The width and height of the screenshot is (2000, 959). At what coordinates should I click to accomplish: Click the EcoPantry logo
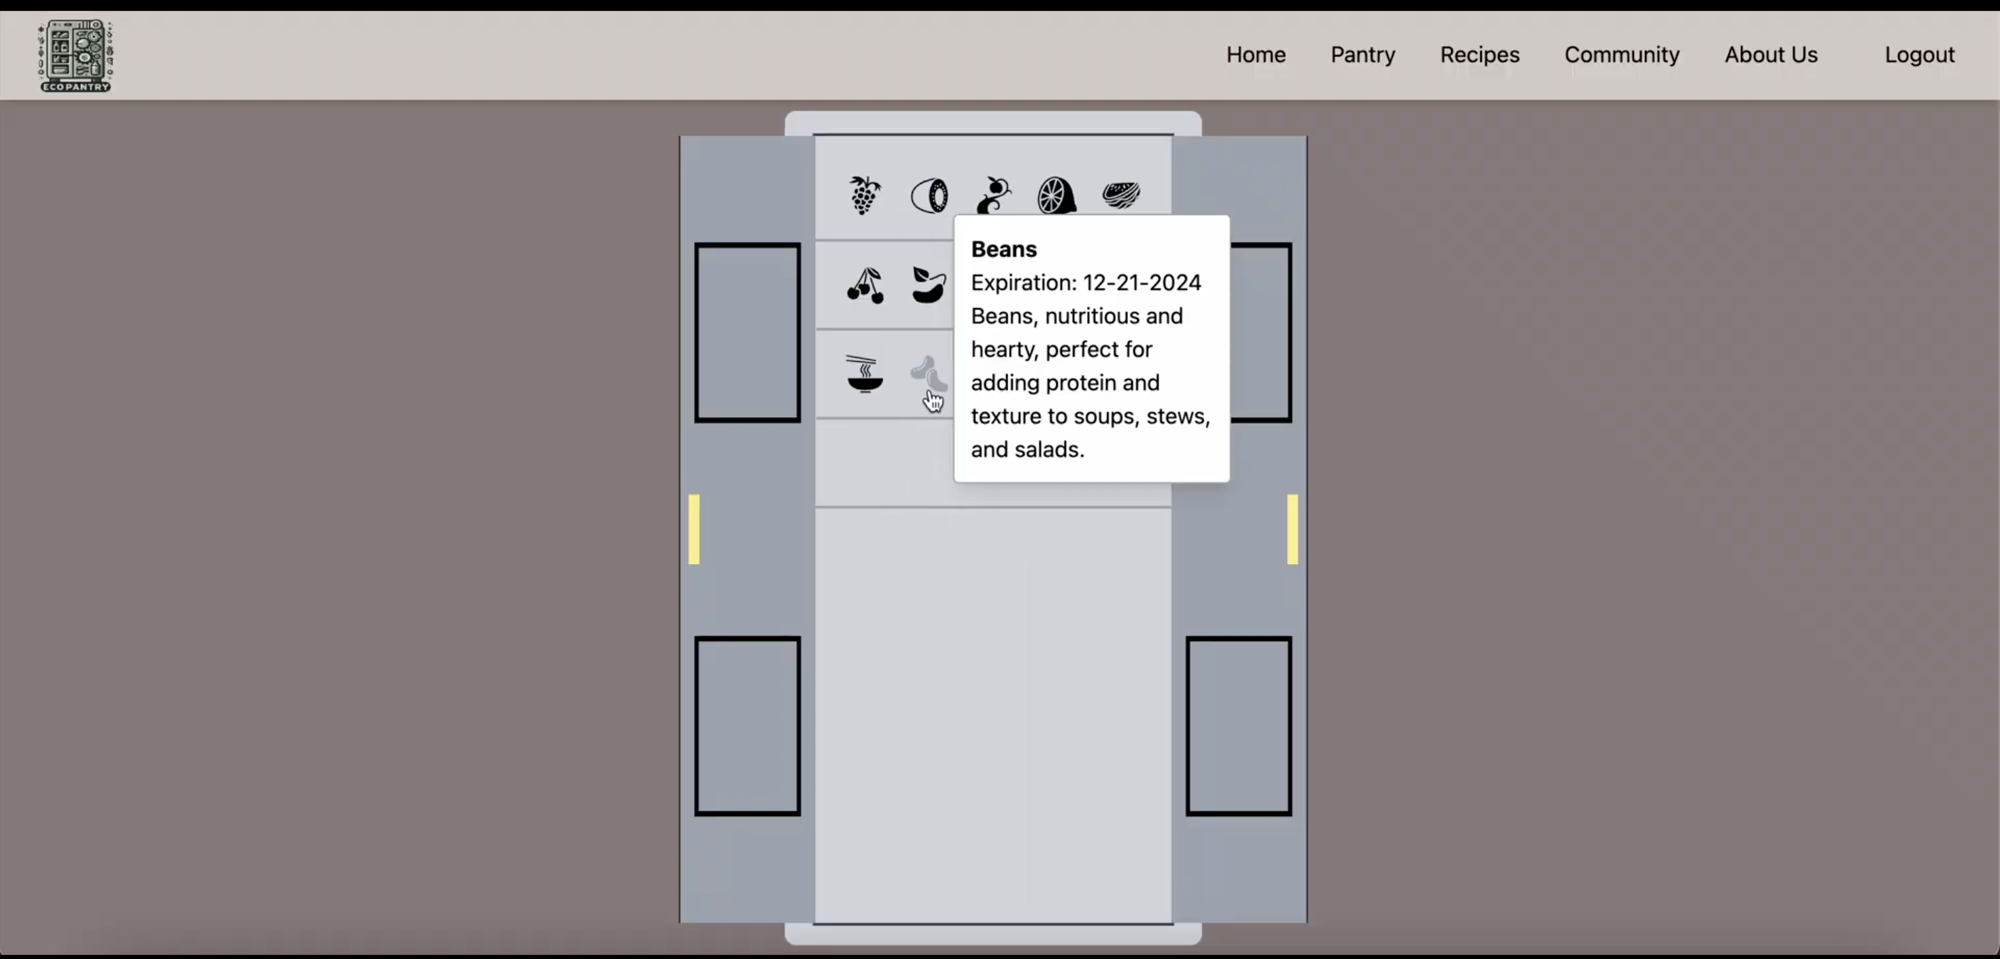pos(76,56)
